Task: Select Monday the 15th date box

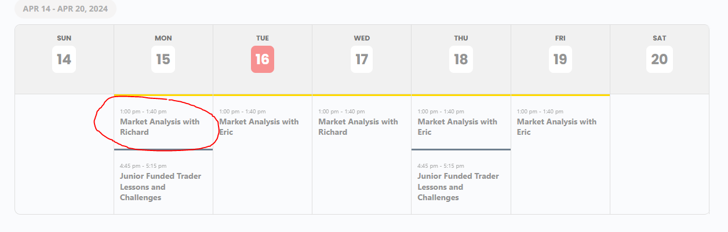Action: coord(163,59)
